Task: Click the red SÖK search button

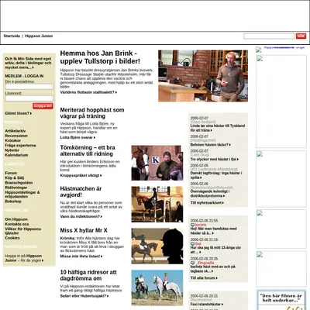Action: pos(301,36)
